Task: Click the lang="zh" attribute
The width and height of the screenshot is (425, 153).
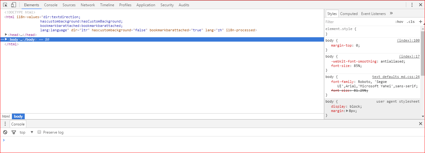Action: pos(214,30)
